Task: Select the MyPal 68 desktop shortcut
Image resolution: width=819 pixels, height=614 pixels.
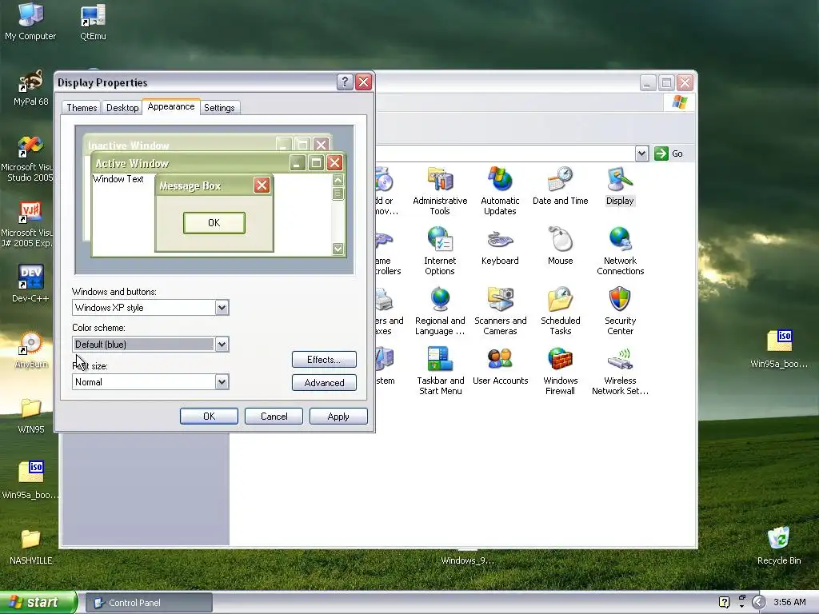Action: tap(31, 88)
